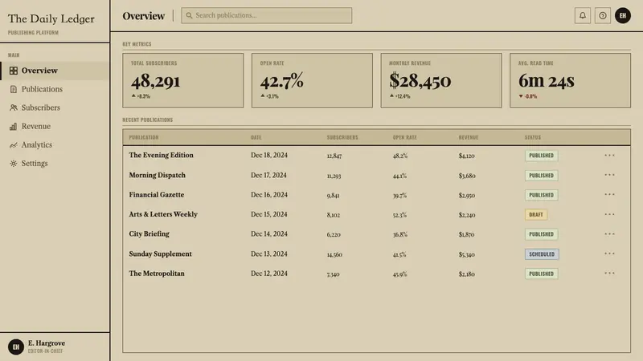
Task: Click Published badge for The Metropolitan
Action: (x=541, y=274)
